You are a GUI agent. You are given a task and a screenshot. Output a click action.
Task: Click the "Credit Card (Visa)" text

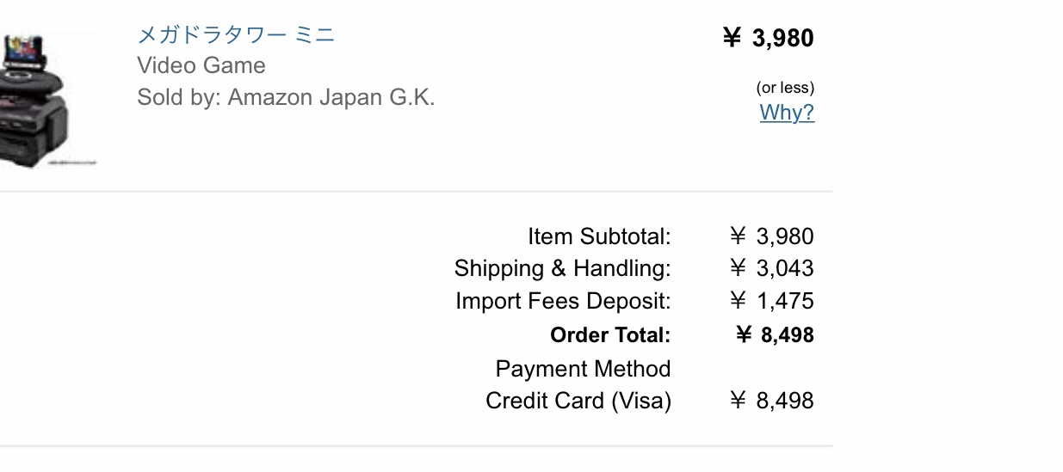pyautogui.click(x=578, y=402)
